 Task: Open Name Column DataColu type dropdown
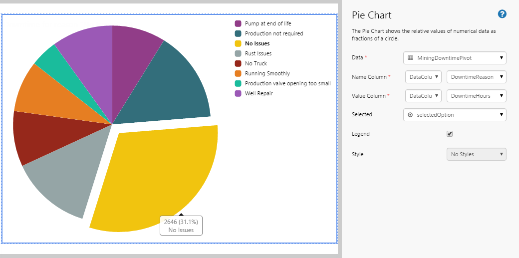pyautogui.click(x=423, y=77)
